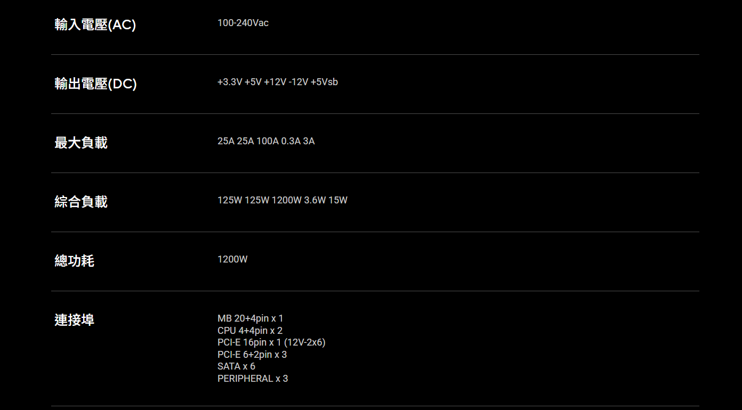Click the CPU 4+4pin x 2 line
This screenshot has width=742, height=410.
tap(250, 331)
